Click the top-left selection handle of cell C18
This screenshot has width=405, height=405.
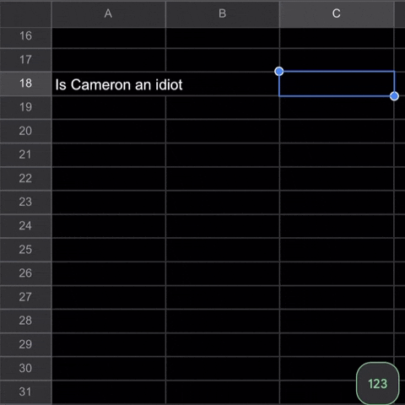coord(279,72)
